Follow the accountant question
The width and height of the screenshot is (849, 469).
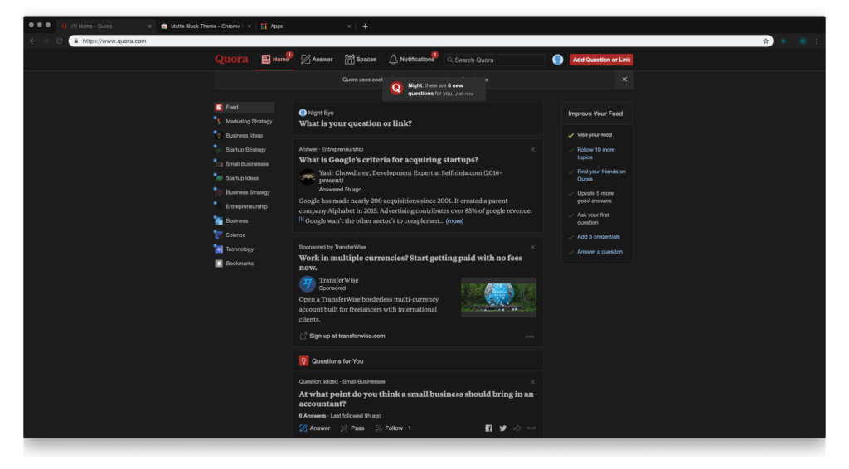(x=393, y=428)
